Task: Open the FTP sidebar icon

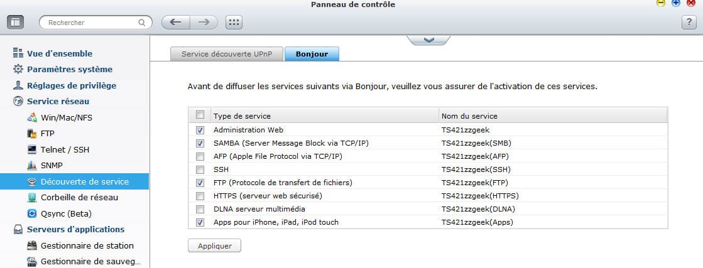Action: tap(32, 134)
